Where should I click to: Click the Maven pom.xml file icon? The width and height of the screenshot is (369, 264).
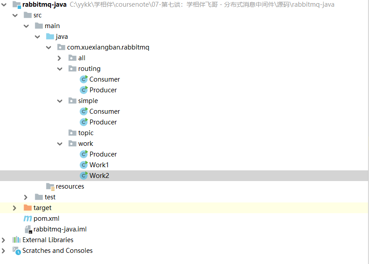(x=28, y=219)
